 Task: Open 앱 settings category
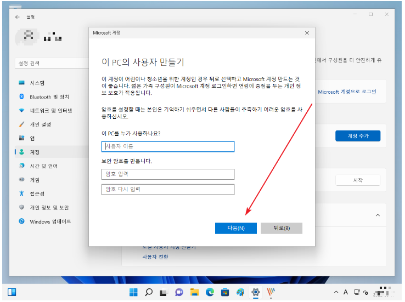point(52,138)
